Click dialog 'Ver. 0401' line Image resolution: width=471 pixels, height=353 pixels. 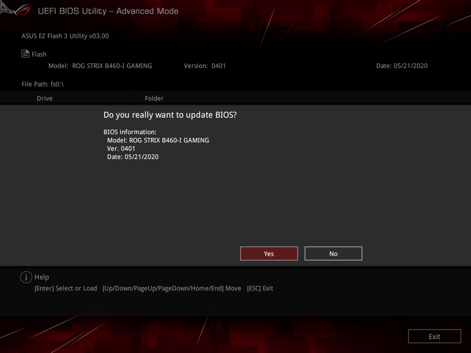pyautogui.click(x=121, y=148)
